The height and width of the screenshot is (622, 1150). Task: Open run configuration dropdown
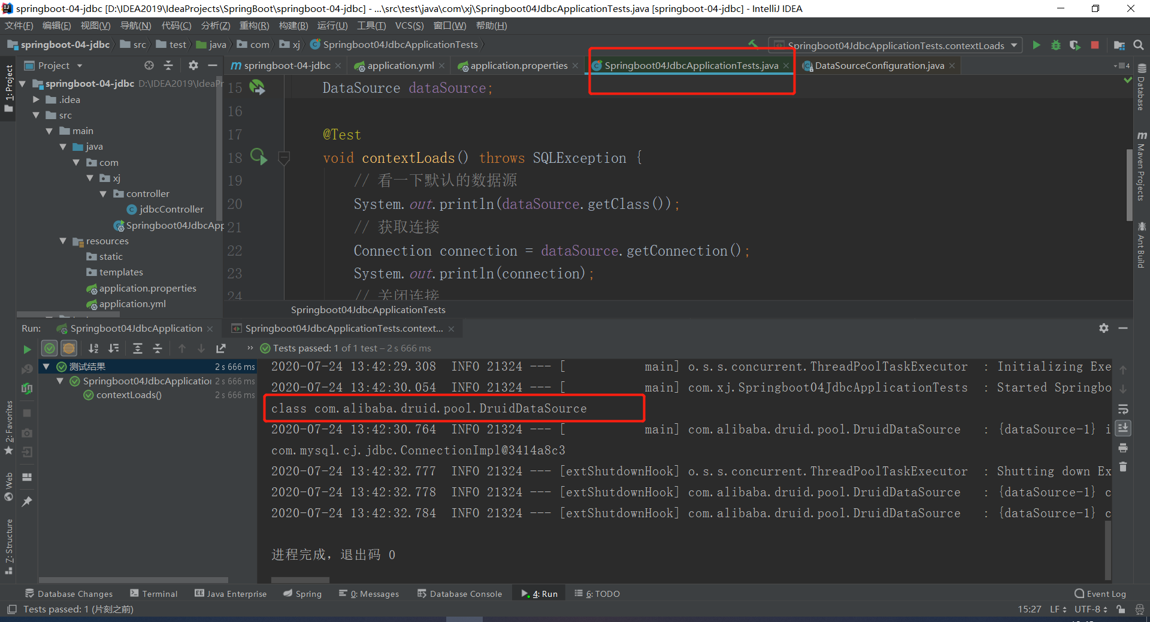[x=1014, y=45]
